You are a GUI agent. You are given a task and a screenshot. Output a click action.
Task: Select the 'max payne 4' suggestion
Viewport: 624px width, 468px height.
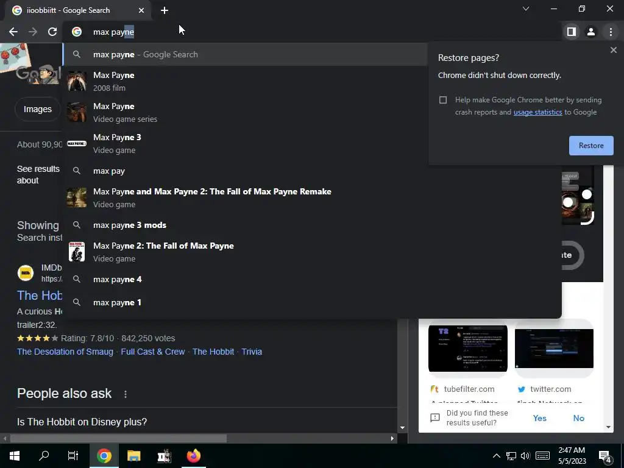[313, 279]
